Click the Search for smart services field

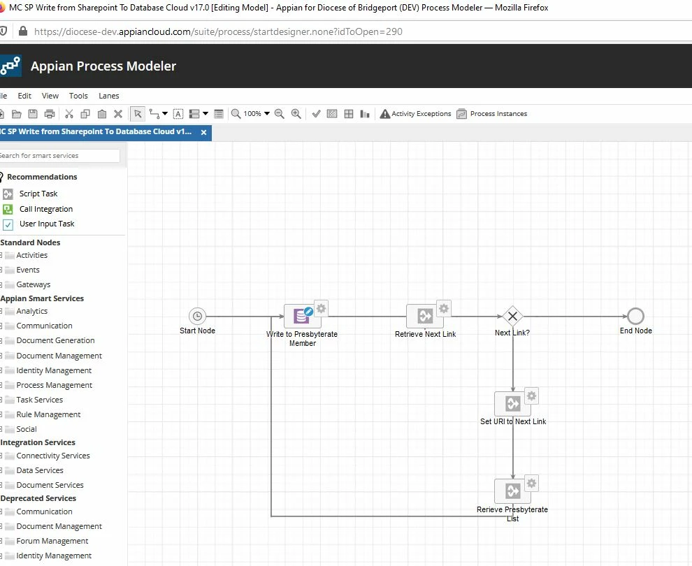click(59, 156)
